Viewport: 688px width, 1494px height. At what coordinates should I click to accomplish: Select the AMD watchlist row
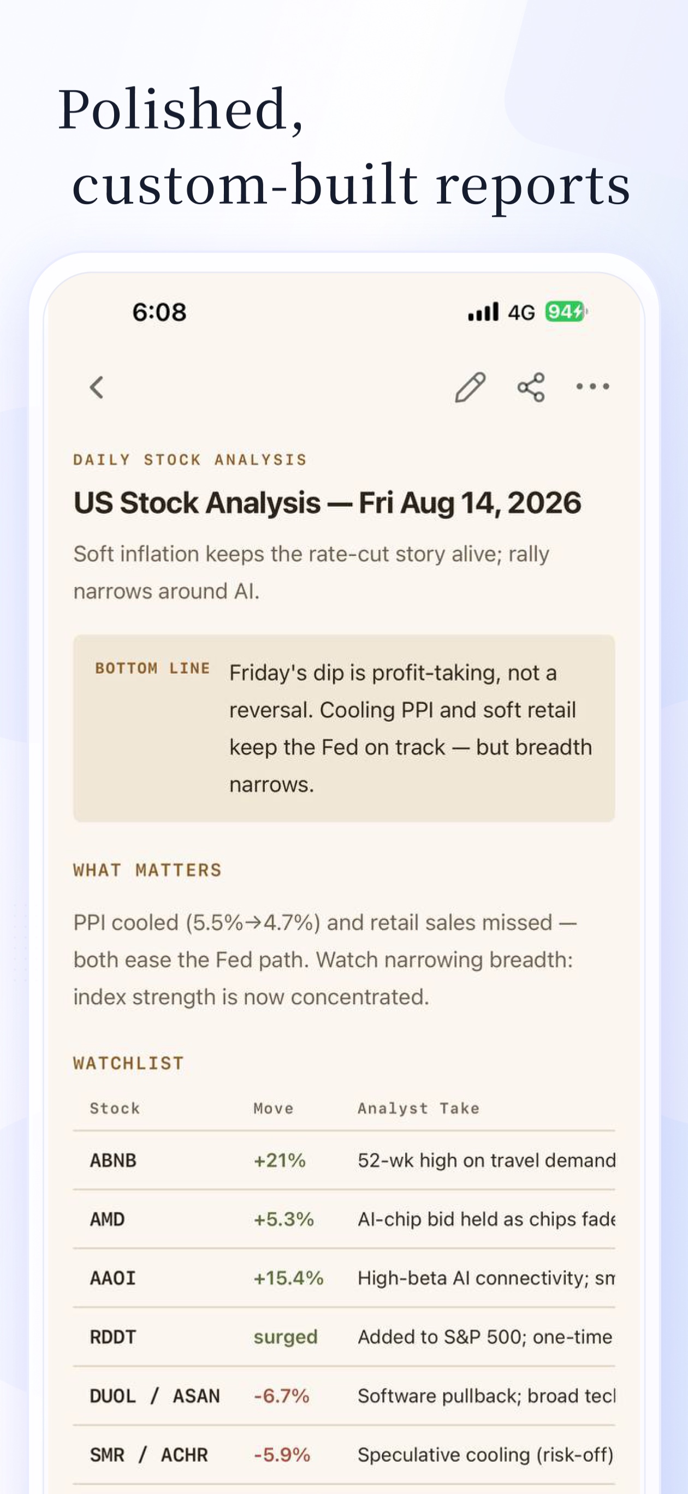344,1219
